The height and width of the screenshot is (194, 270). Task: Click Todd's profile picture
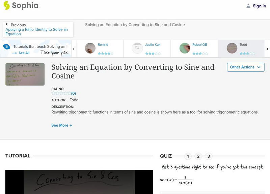(231, 48)
